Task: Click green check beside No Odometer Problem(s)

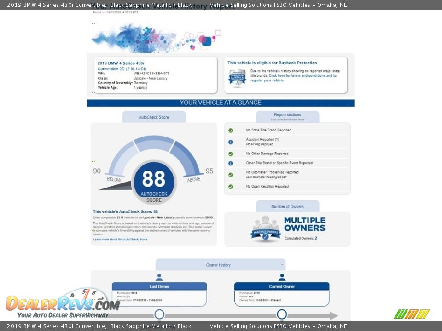Action: pos(231,175)
